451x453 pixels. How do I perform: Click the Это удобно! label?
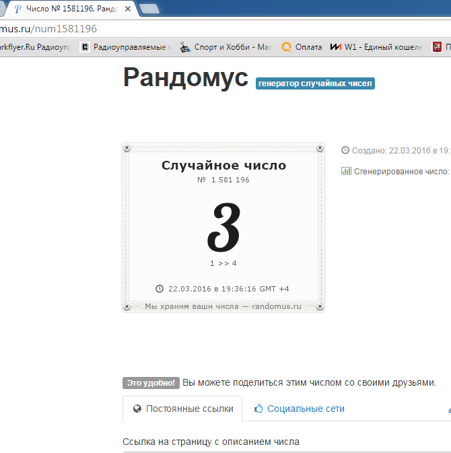pyautogui.click(x=151, y=383)
